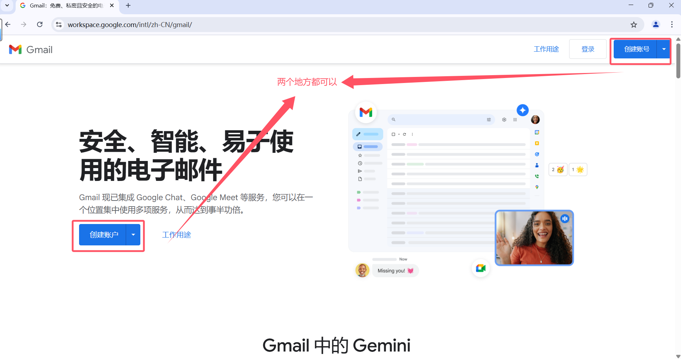The image size is (681, 359).
Task: Open site information icon in address bar
Action: (59, 25)
